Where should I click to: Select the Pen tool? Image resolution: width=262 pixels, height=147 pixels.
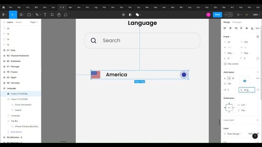point(37,15)
